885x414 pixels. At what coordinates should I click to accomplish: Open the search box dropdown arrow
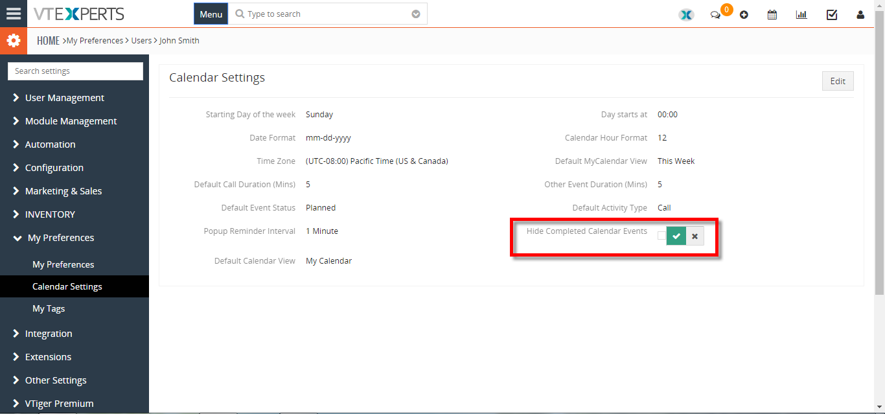(x=416, y=14)
